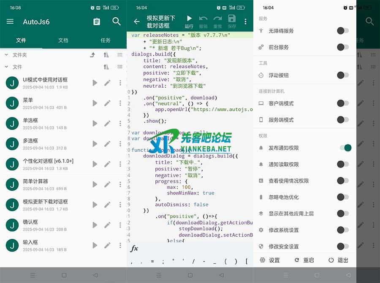
Task: Go back with the editor's left arrow
Action: [x=136, y=22]
